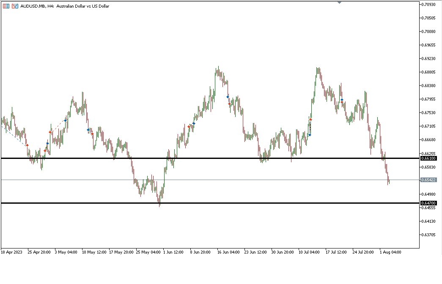
Task: Click the 0.64700 black price label
Action: (428, 203)
